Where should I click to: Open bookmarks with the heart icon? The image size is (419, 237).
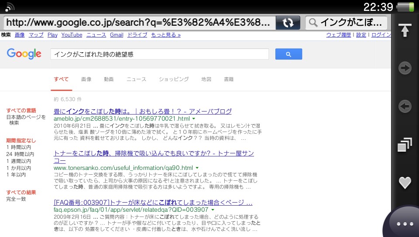tap(405, 183)
